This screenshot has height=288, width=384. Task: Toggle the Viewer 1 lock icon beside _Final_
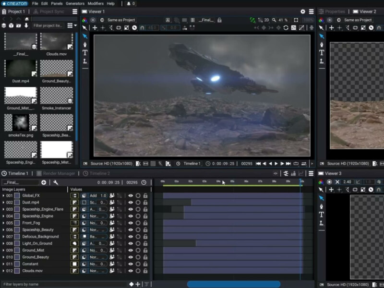(219, 20)
